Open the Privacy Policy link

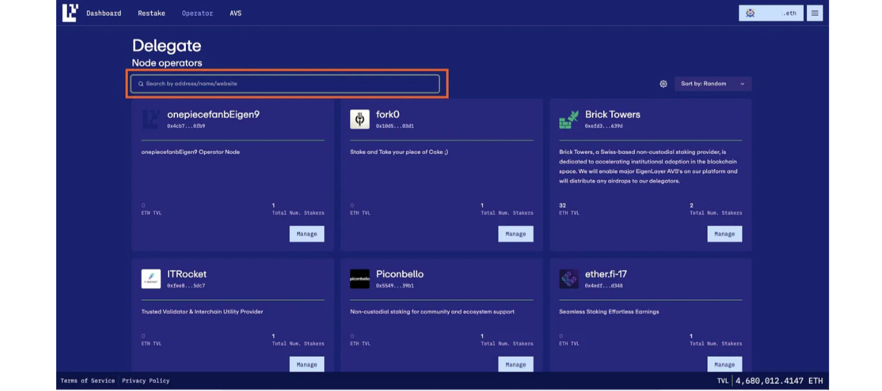point(146,381)
